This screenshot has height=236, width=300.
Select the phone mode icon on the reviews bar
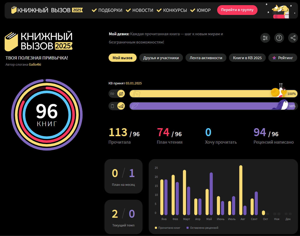[x=112, y=106]
